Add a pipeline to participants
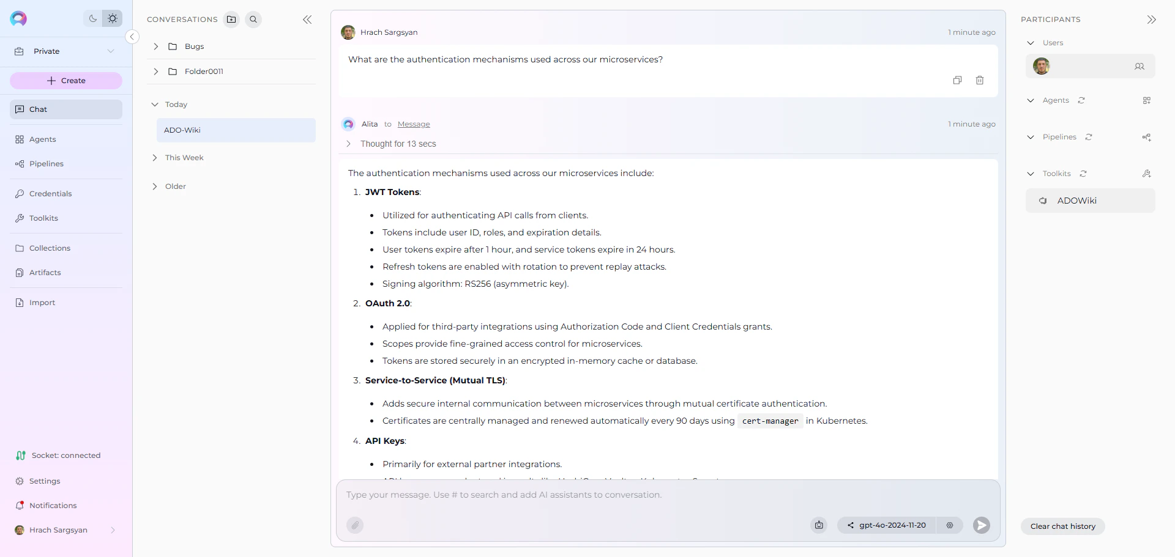Image resolution: width=1175 pixels, height=557 pixels. point(1147,137)
